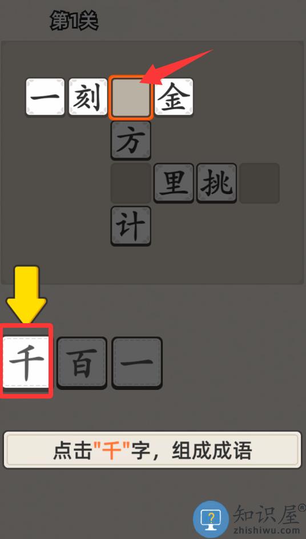Tap the 挑 tile in the grid
This screenshot has height=539, width=306.
click(x=216, y=183)
